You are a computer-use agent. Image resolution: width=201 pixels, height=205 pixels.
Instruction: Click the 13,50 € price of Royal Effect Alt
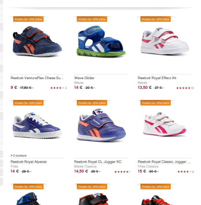145,88
